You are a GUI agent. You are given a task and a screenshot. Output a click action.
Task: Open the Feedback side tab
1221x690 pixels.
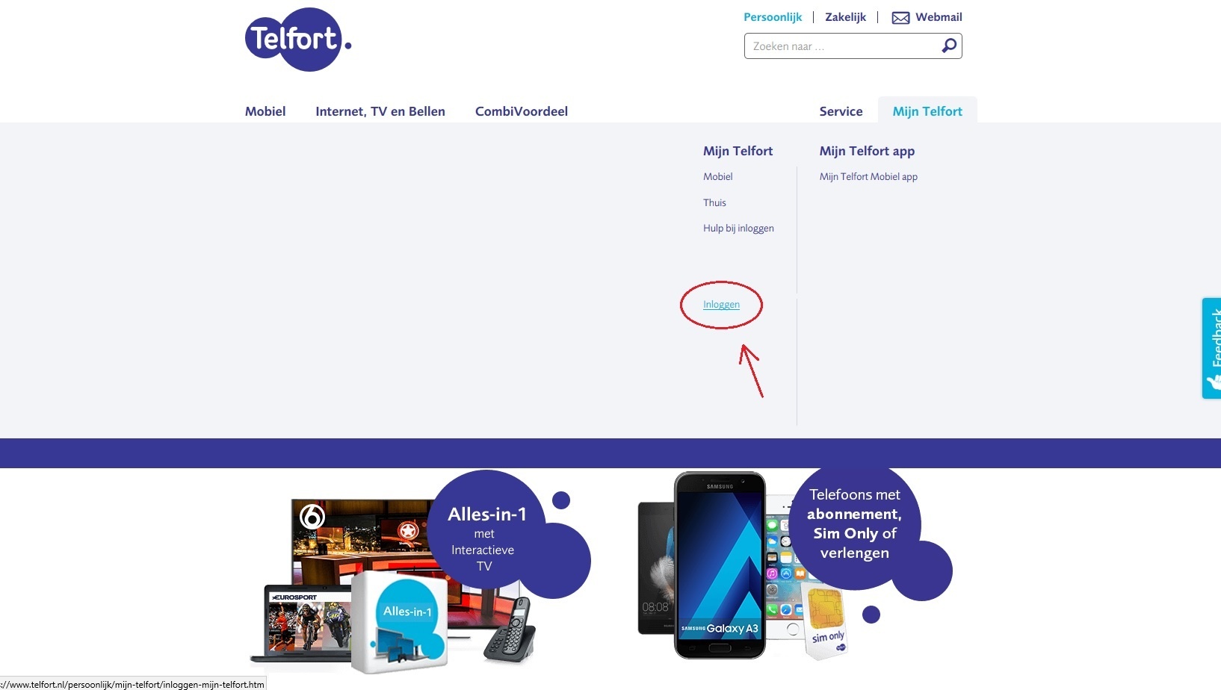(x=1211, y=348)
